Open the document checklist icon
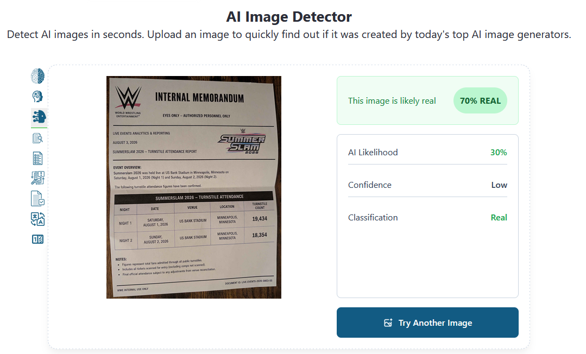 coord(38,159)
